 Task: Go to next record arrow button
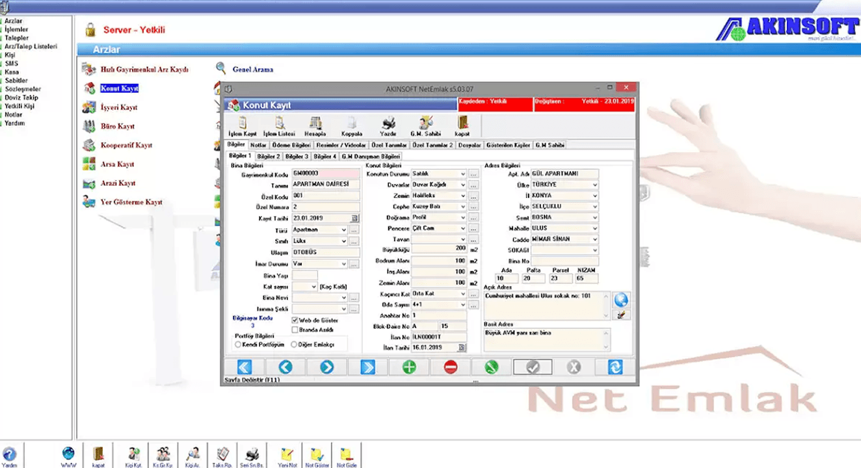(x=326, y=367)
